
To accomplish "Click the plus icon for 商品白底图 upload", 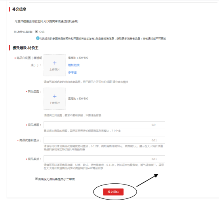I will (x=55, y=63).
